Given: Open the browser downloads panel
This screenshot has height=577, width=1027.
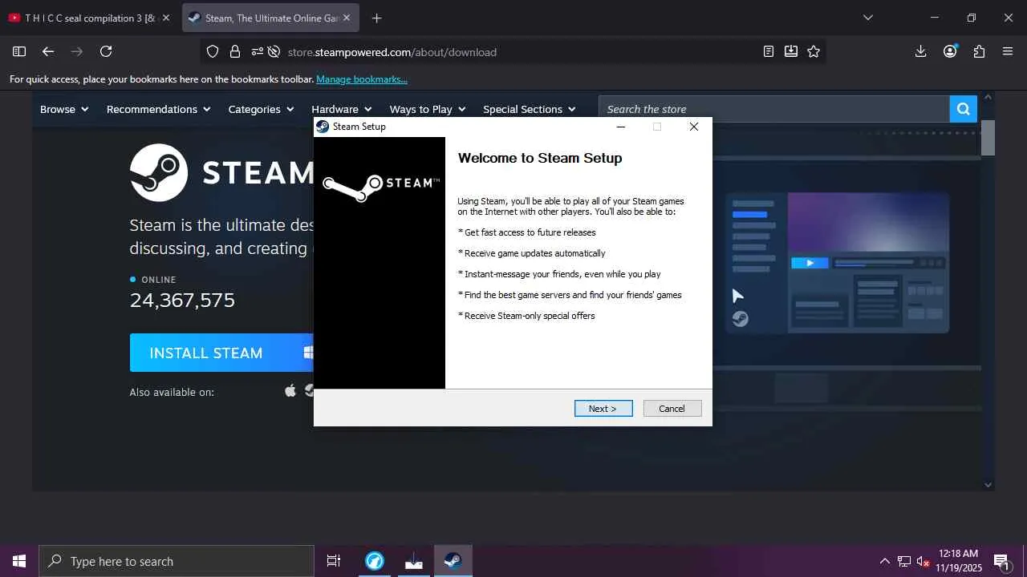Looking at the screenshot, I should pos(921,51).
